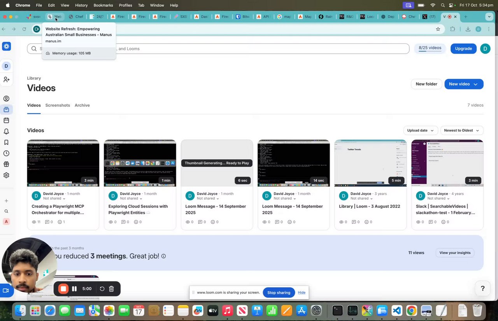Click the small magnifier icon in left sidebar
Image resolution: width=498 pixels, height=321 pixels.
tap(6, 211)
